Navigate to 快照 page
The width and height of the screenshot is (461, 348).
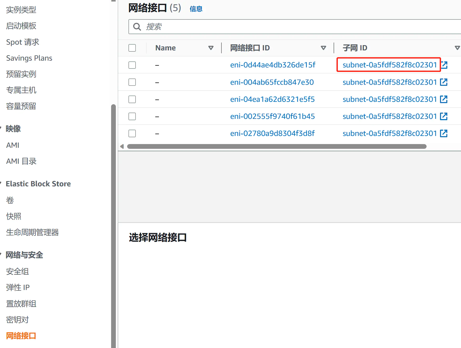click(14, 216)
